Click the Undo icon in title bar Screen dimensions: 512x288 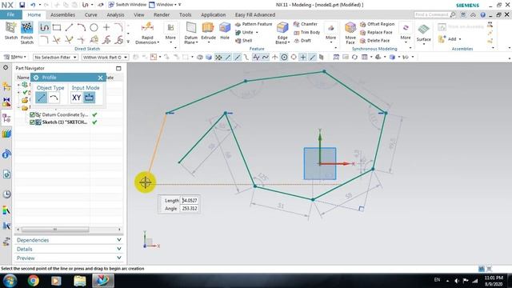pyautogui.click(x=33, y=5)
